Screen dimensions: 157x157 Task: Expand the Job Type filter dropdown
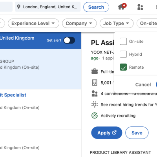click(117, 23)
